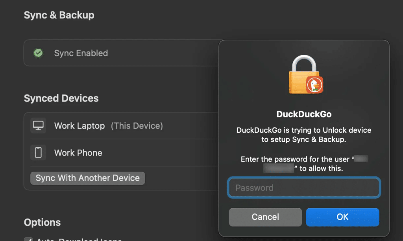The width and height of the screenshot is (403, 241).
Task: Click the (This Device) label
Action: [x=137, y=126]
